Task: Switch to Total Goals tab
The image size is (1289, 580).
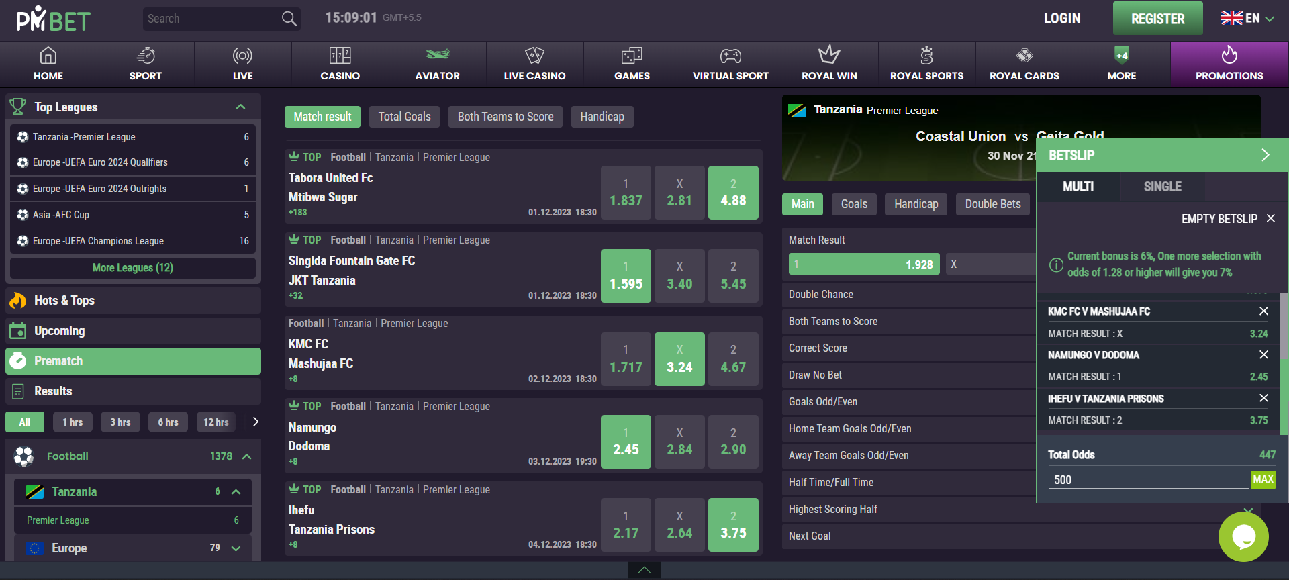Action: [x=404, y=117]
